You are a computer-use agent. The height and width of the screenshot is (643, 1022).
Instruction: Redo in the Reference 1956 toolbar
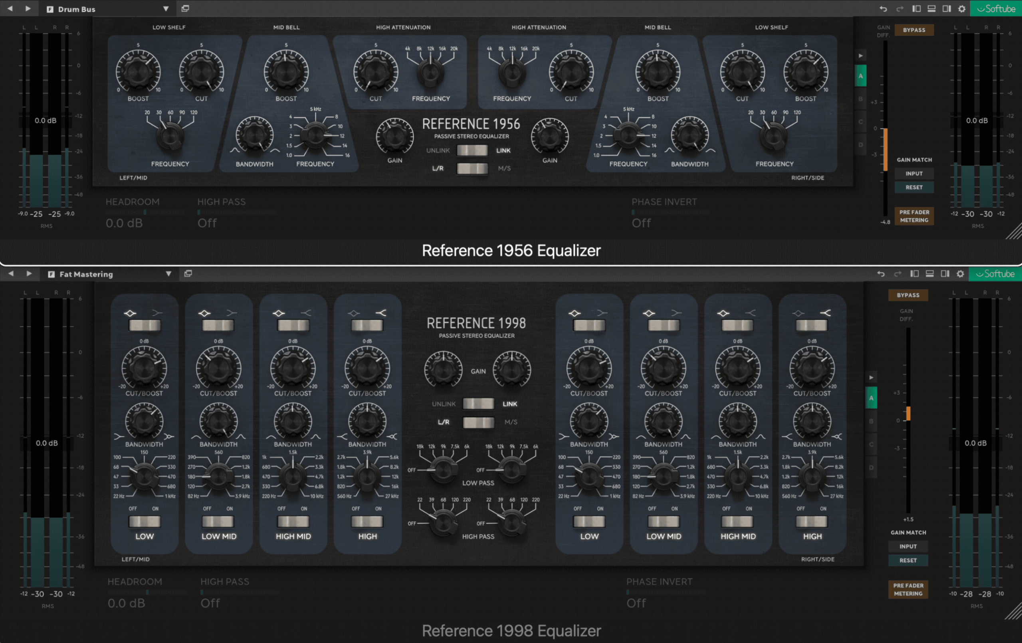tap(900, 8)
